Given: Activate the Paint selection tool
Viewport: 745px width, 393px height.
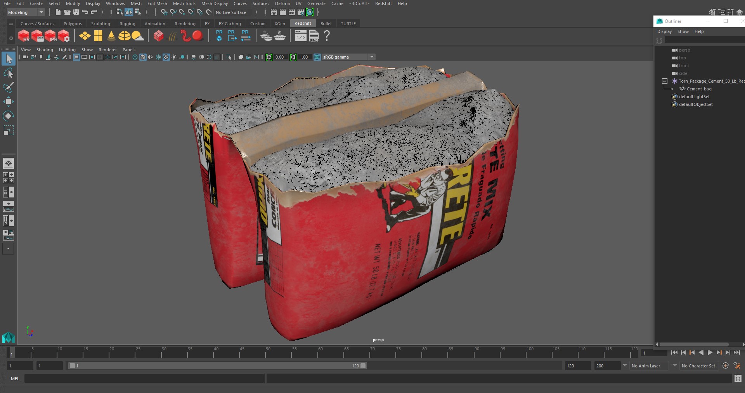Looking at the screenshot, I should 8,87.
